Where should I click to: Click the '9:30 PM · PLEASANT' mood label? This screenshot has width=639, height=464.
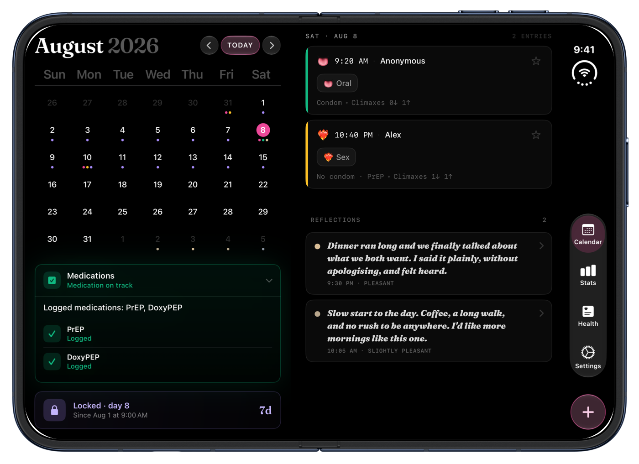361,283
